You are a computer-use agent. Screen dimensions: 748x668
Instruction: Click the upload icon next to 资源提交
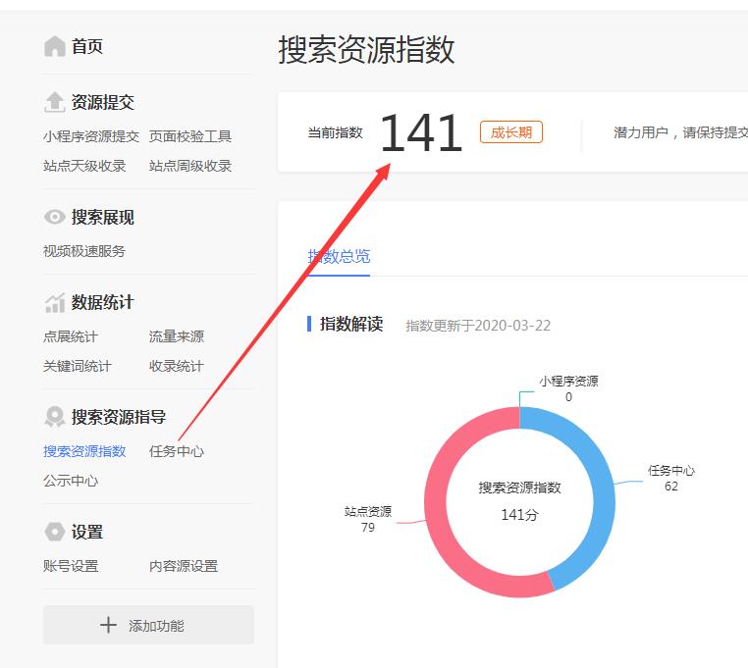[x=54, y=102]
